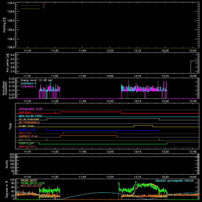The image size is (202, 202).
Task: Click the 129.0 tick on Pointing axis
Action: click(x=11, y=3)
